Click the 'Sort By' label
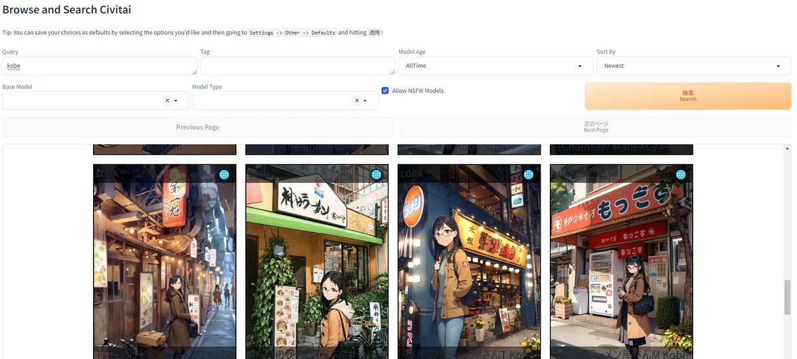 pos(606,52)
